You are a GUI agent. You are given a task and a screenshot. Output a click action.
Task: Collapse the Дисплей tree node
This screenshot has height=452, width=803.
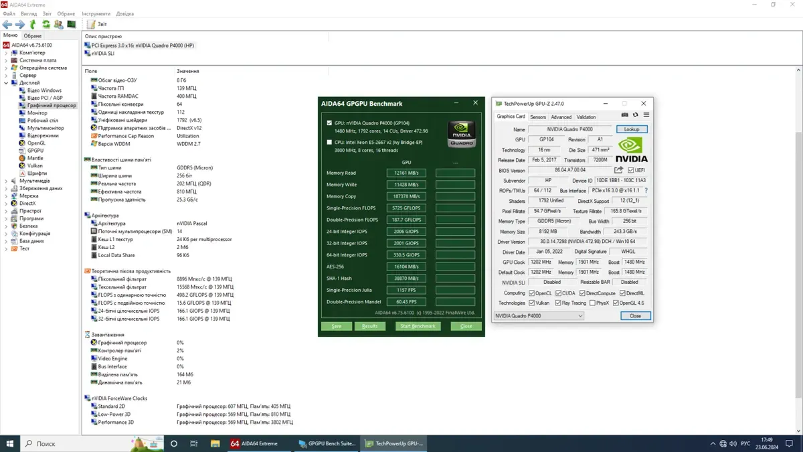tap(7, 83)
